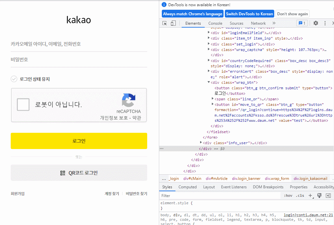This screenshot has width=334, height=225.
Task: Open the reCAPTCHA 약관 link
Action: 137,118
